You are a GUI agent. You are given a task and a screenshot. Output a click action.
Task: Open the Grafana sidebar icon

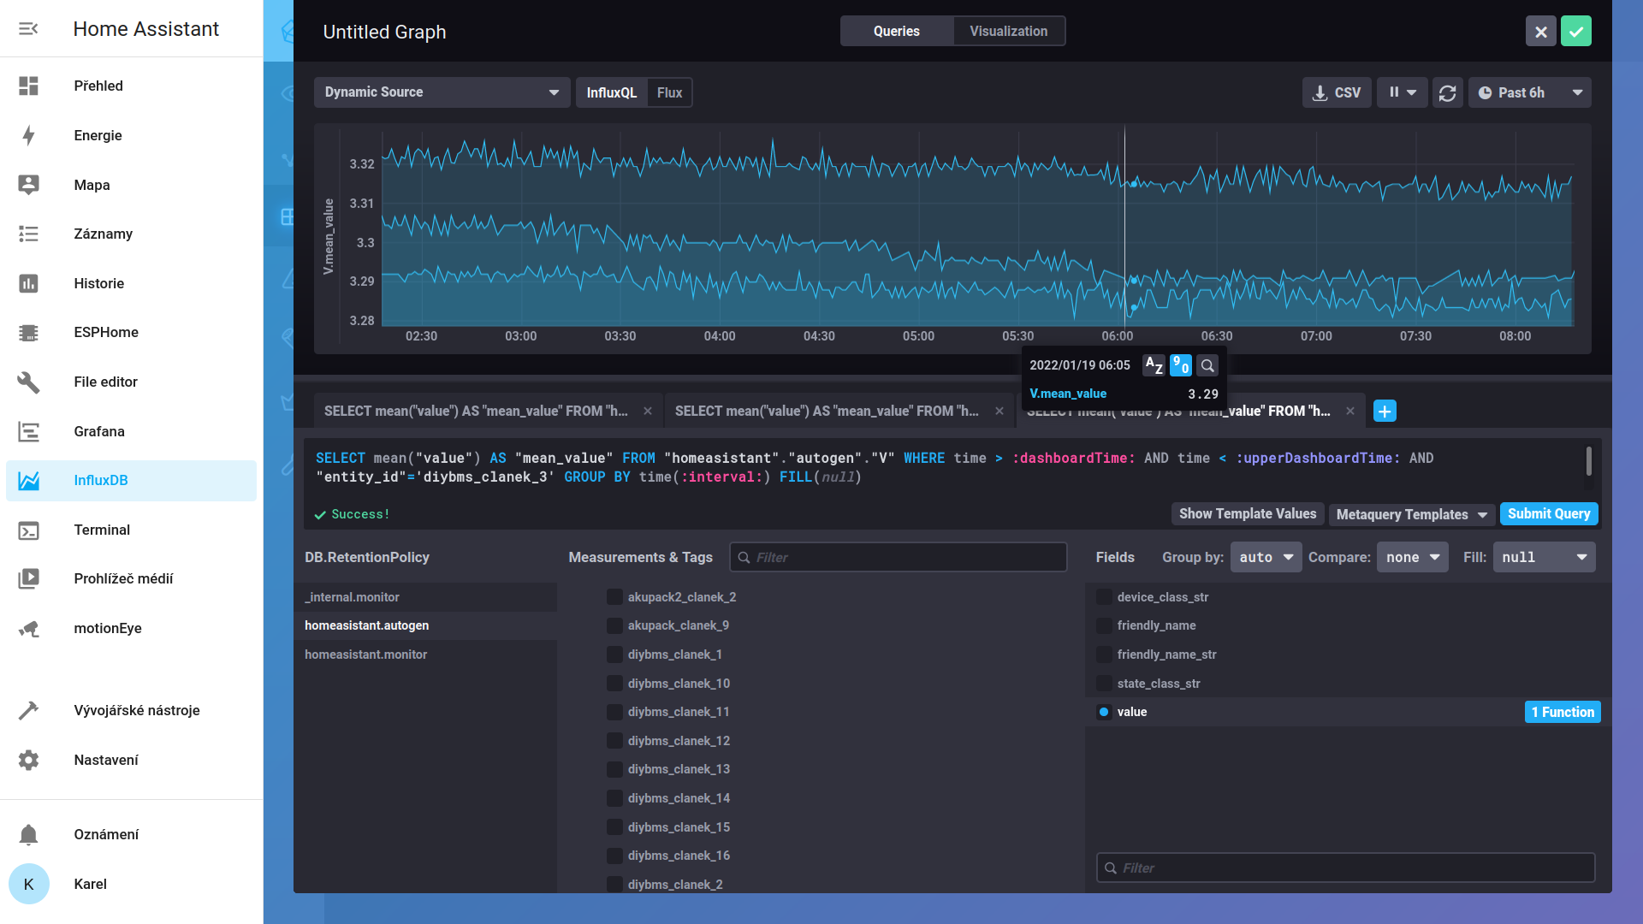click(28, 431)
